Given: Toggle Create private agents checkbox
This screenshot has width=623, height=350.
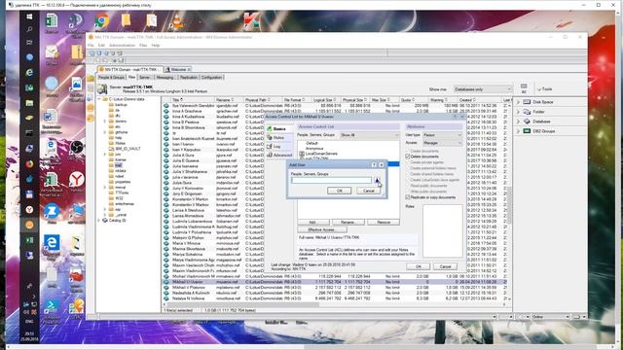Looking at the screenshot, I should [408, 162].
